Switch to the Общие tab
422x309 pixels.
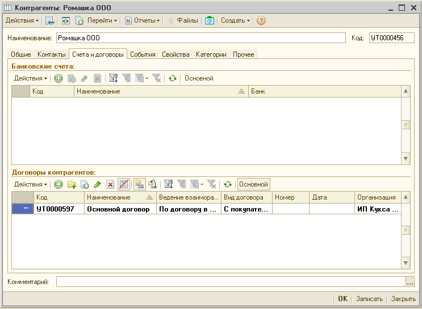(20, 54)
